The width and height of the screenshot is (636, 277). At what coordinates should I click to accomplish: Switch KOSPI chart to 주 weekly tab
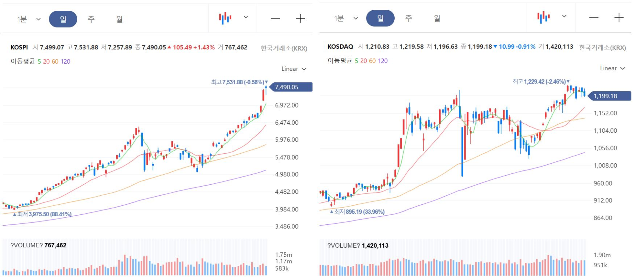(x=91, y=19)
